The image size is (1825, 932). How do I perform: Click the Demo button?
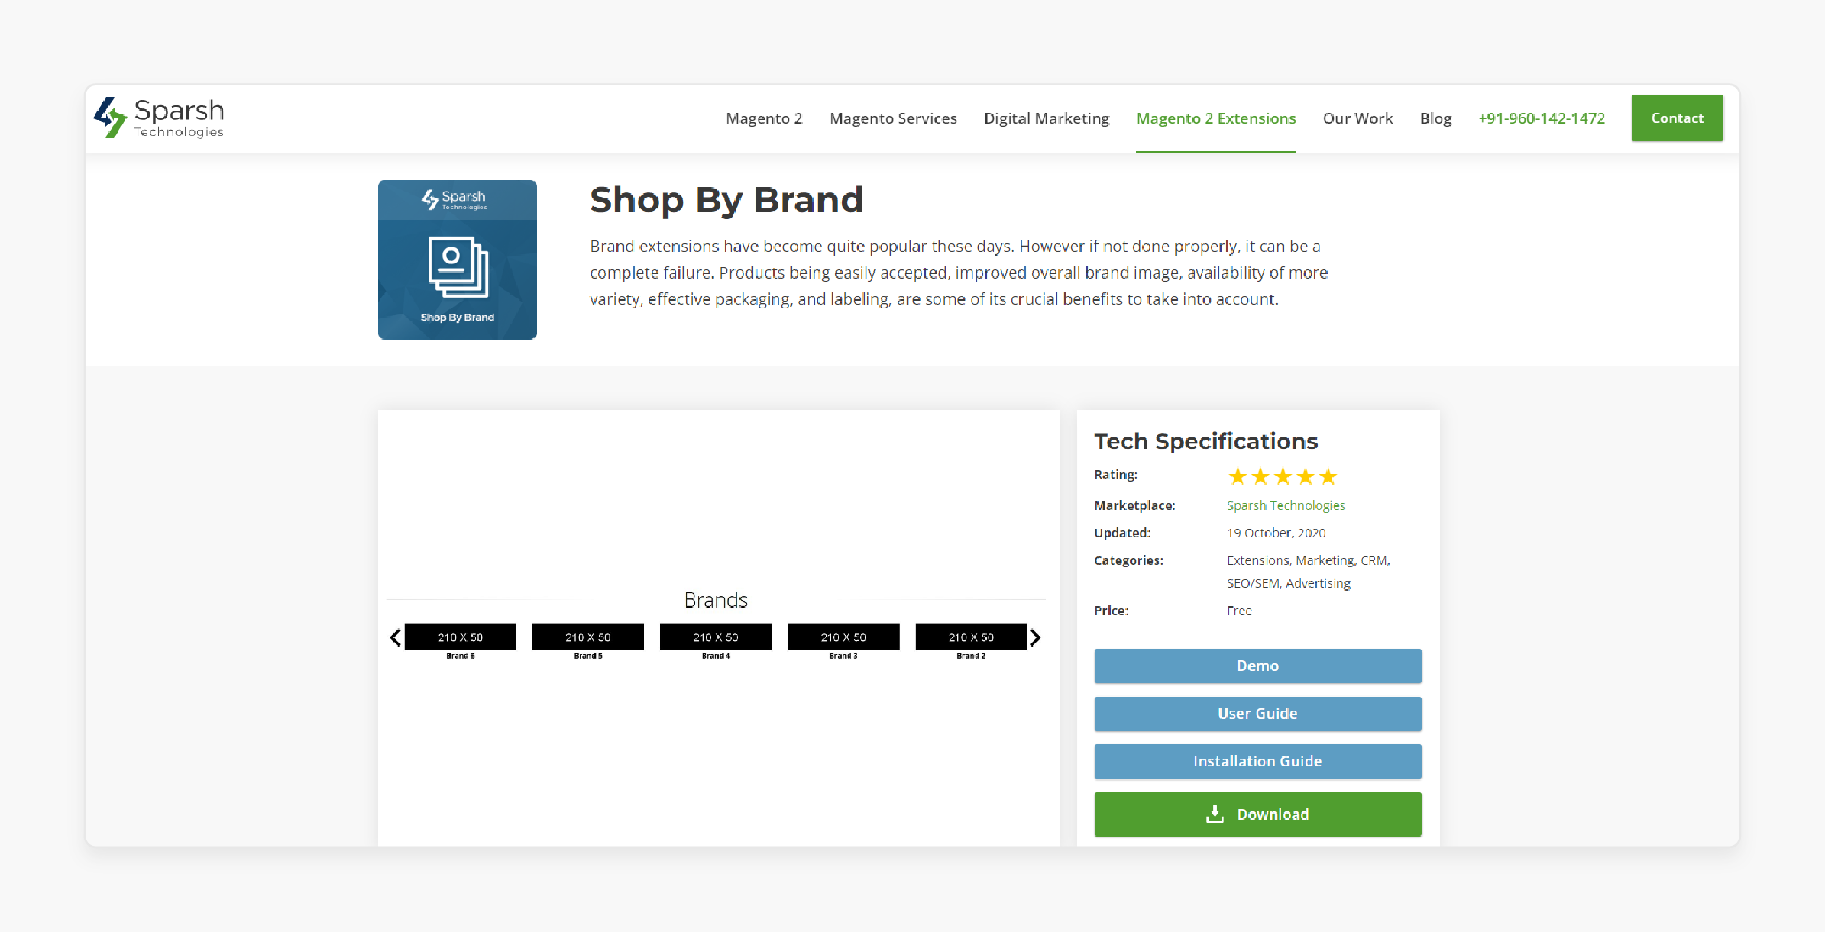pyautogui.click(x=1257, y=666)
